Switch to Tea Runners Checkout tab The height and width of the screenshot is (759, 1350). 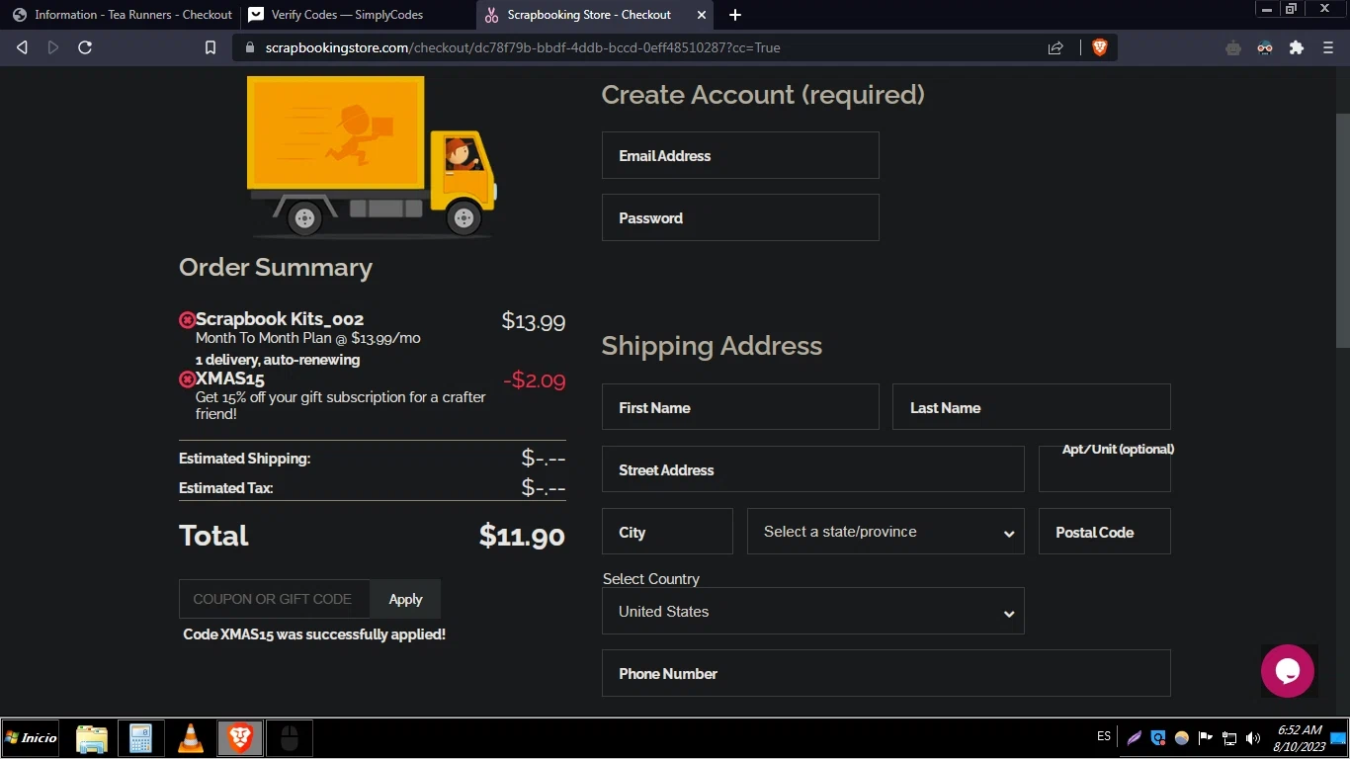pos(121,15)
